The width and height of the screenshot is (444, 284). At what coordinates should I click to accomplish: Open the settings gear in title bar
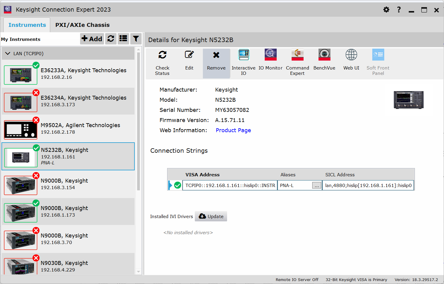386,10
